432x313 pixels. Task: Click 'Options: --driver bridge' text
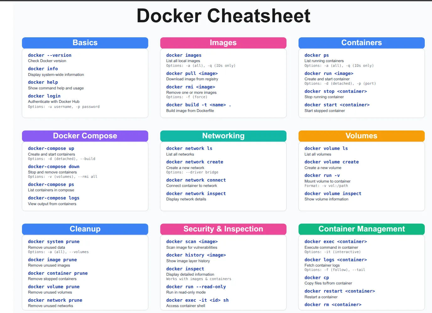click(192, 172)
